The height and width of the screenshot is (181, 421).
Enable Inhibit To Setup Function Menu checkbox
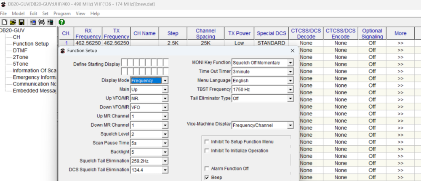tap(207, 142)
